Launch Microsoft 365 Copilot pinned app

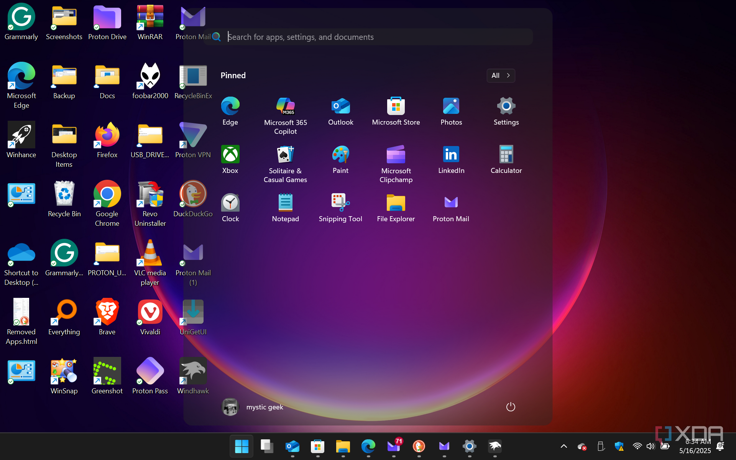point(285,116)
